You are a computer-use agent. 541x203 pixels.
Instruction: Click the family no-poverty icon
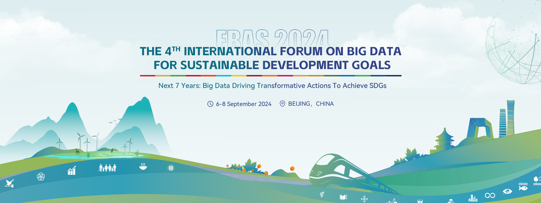click(107, 168)
